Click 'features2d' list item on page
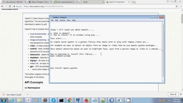Screen dimensions: 183x103 tap(35, 55)
